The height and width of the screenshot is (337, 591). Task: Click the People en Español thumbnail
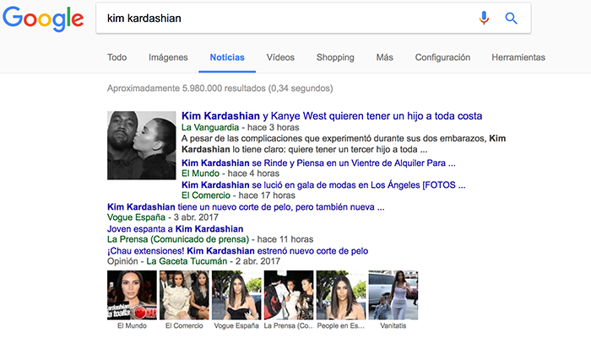[x=341, y=295]
